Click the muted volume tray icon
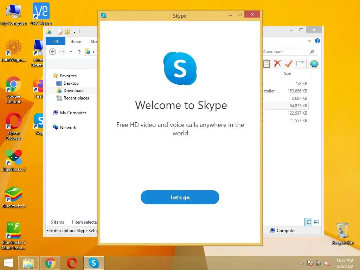360x270 pixels. point(327,263)
